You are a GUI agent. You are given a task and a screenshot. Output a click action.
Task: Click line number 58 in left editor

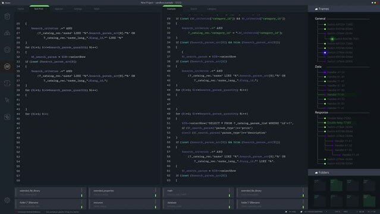click(x=18, y=181)
